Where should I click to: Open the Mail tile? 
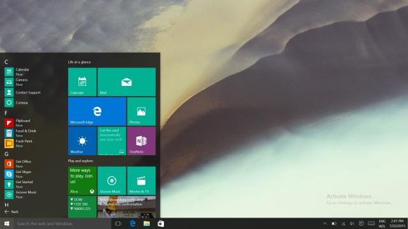click(x=126, y=82)
